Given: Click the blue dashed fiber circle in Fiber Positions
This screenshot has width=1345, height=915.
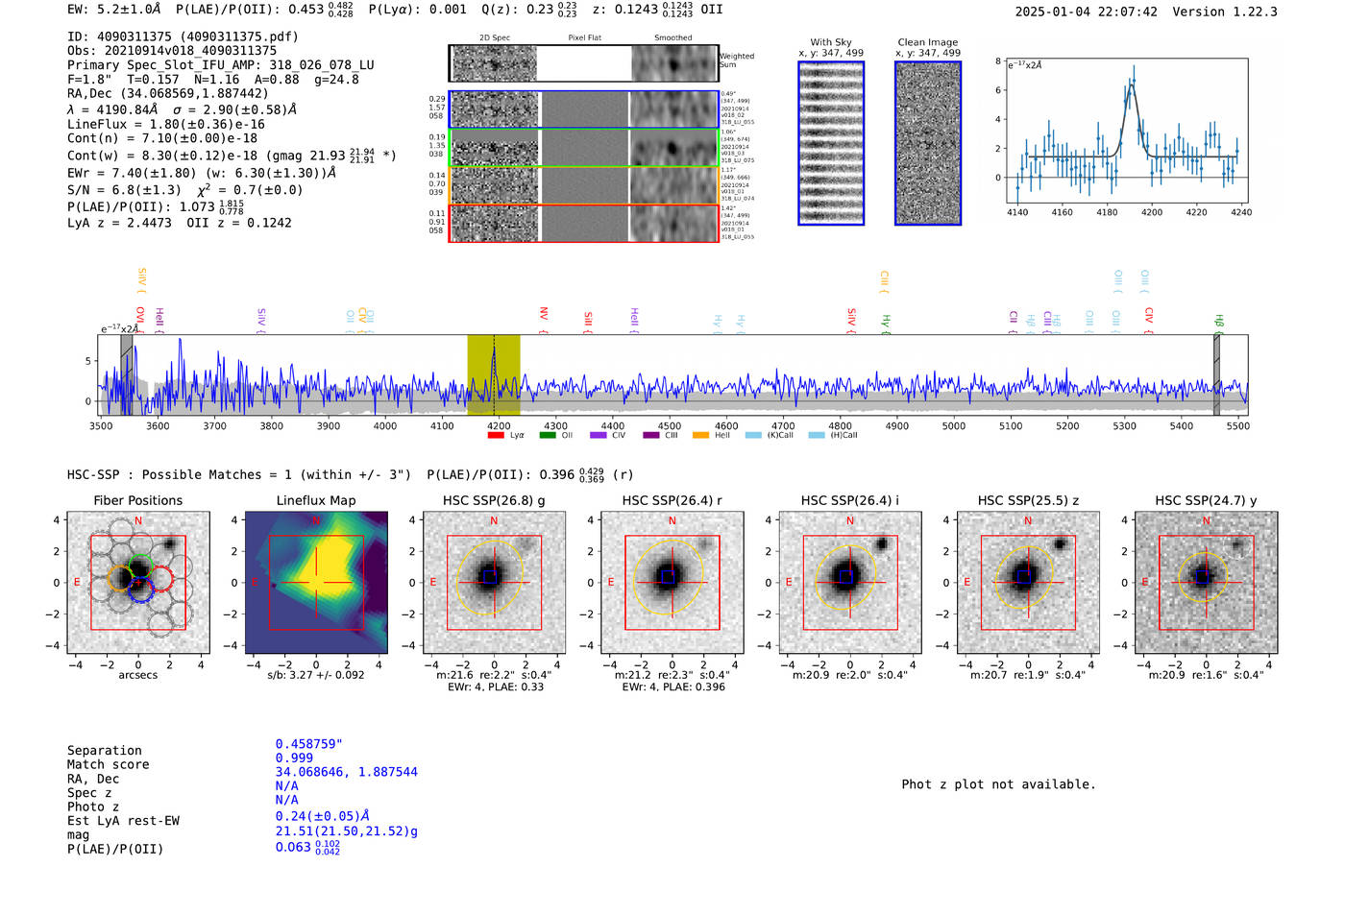Looking at the screenshot, I should [140, 590].
